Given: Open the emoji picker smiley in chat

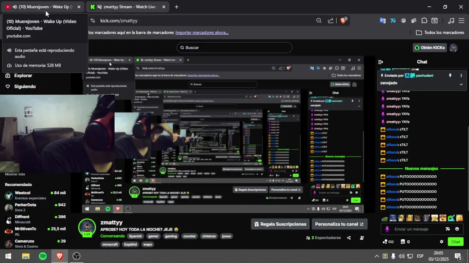Looking at the screenshot, I should point(457,229).
